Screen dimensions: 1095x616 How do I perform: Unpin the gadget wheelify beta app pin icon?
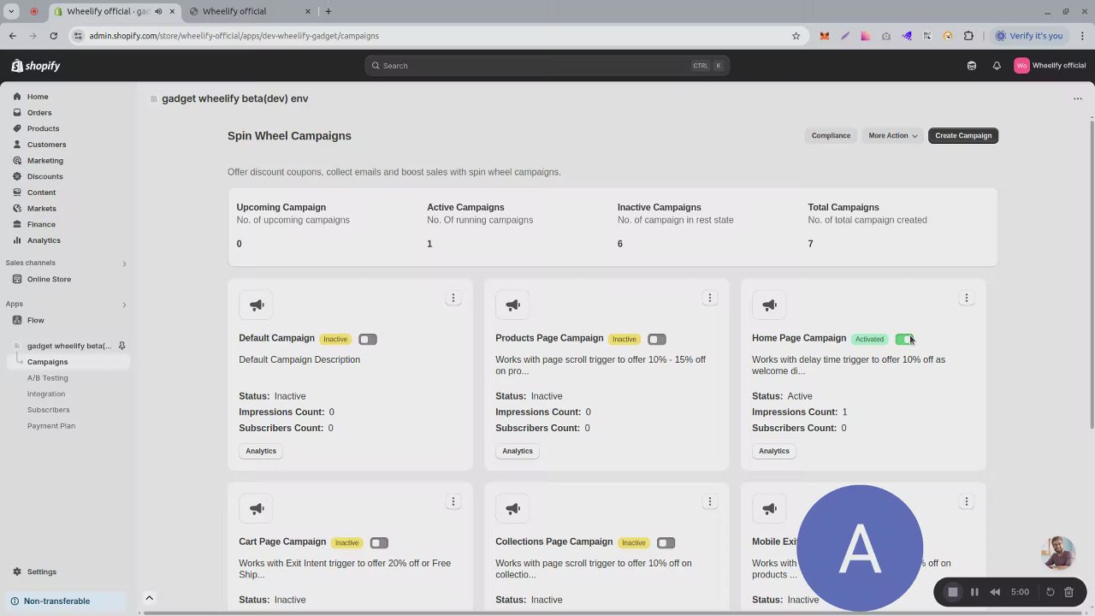121,346
